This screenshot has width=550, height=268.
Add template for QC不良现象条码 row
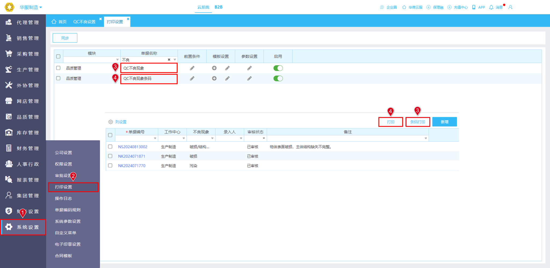tap(214, 78)
